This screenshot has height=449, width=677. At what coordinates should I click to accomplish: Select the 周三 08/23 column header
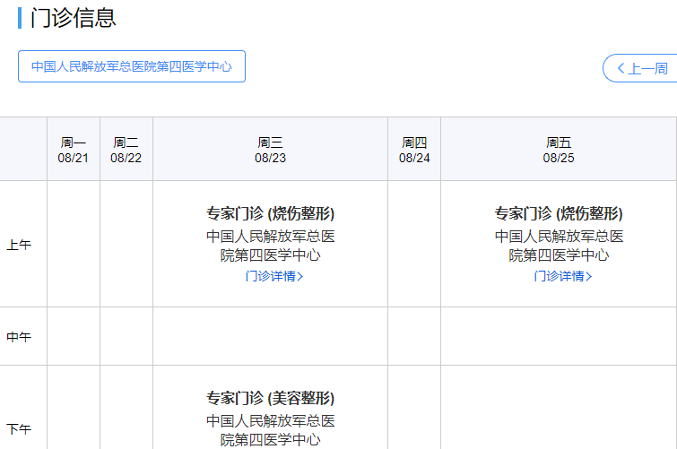(x=270, y=150)
